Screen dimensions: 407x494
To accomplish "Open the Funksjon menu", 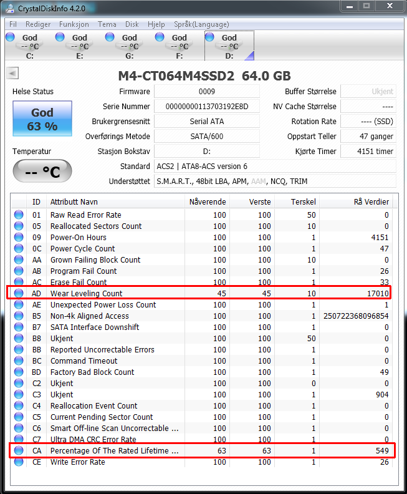I will click(x=74, y=24).
